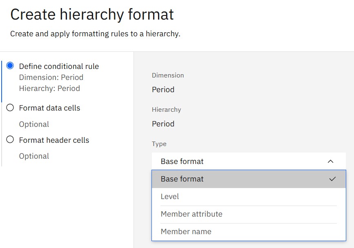354x248 pixels.
Task: Go to the Define conditional rule step label
Action: 59,66
